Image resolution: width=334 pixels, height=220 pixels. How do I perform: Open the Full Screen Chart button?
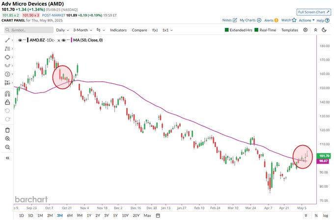313,12
